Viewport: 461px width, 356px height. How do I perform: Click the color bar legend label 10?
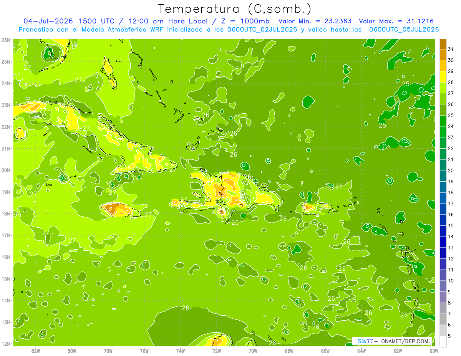pyautogui.click(x=451, y=281)
